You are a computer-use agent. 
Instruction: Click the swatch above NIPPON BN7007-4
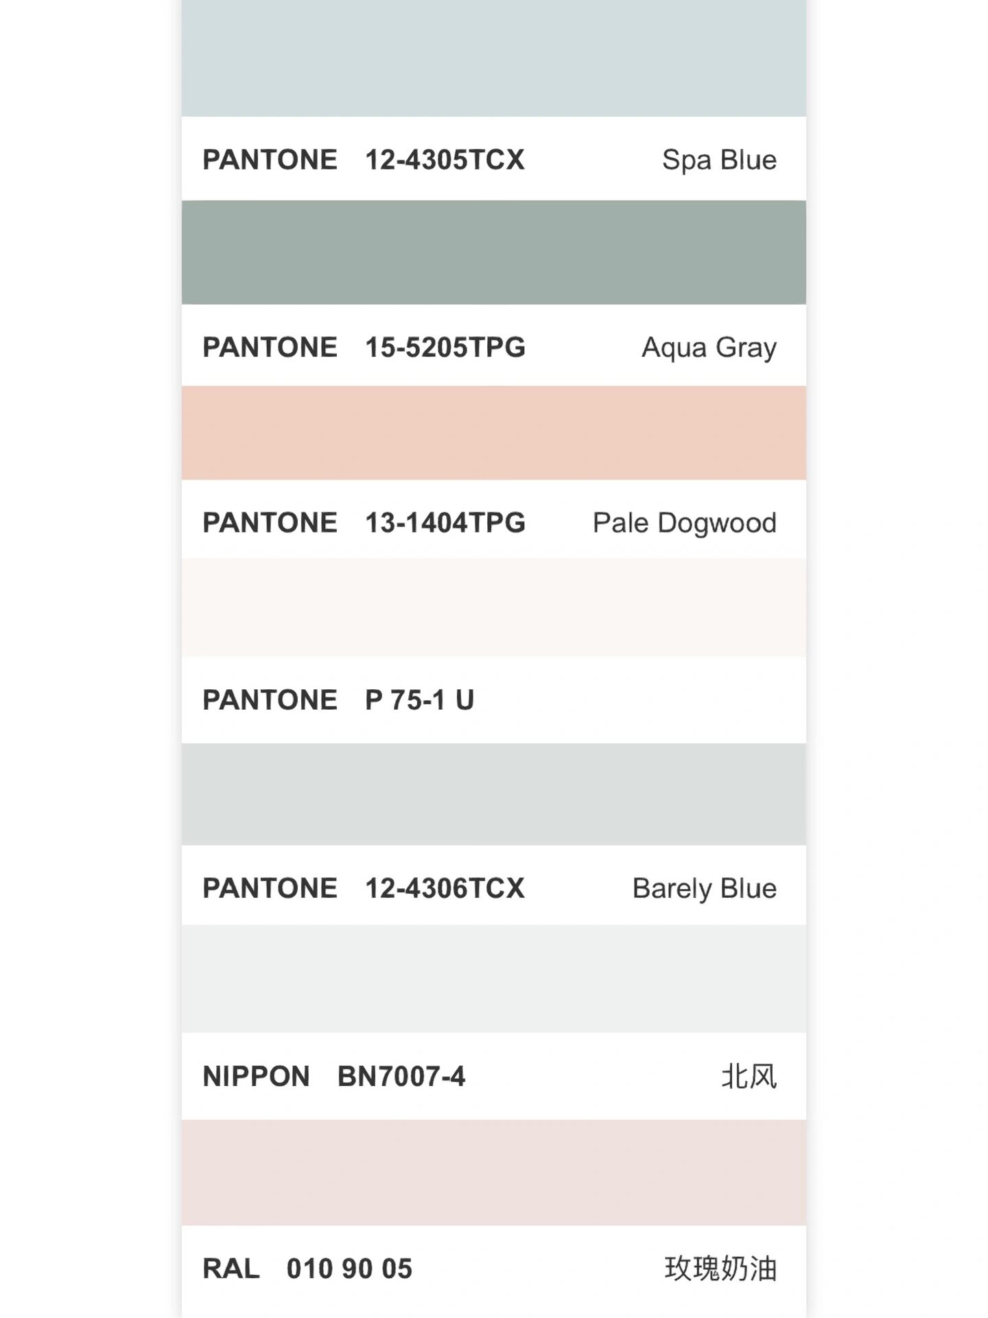point(493,978)
